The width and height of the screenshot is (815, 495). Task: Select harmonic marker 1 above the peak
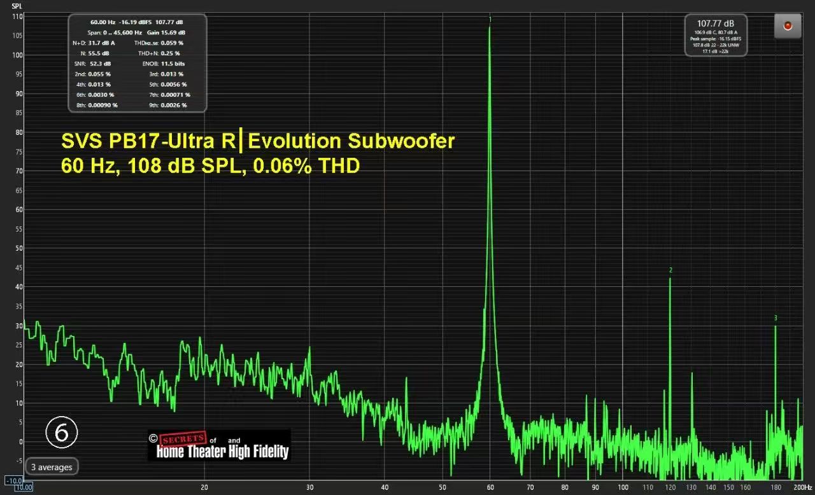tap(490, 20)
